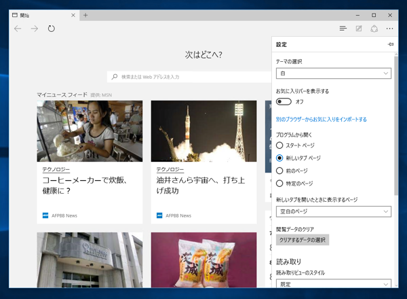Click テクノロジー tag on coffee article
This screenshot has height=299, width=407.
pyautogui.click(x=56, y=169)
